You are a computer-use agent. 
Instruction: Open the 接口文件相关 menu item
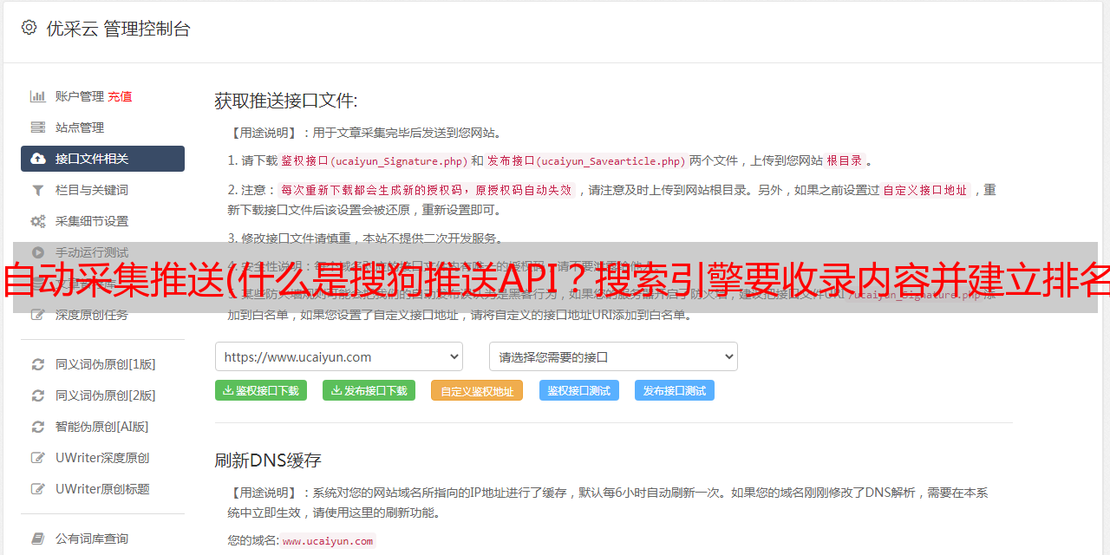click(x=102, y=159)
